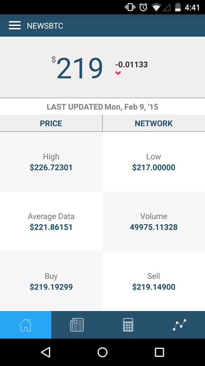Switch to the PRICE tab

(x=51, y=123)
